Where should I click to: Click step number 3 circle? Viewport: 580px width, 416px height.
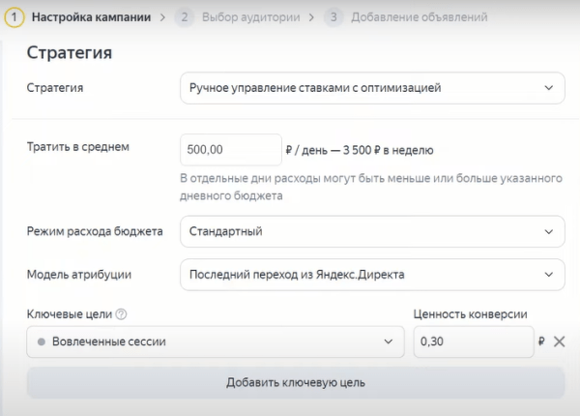point(333,17)
